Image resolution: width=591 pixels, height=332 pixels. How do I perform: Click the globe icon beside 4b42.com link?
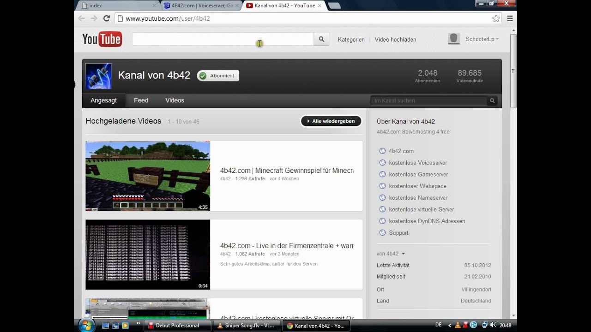coord(382,151)
